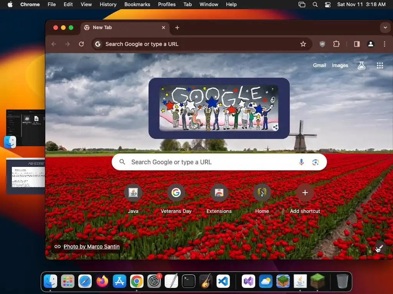Launch Firefox from the Dock

pos(102,281)
